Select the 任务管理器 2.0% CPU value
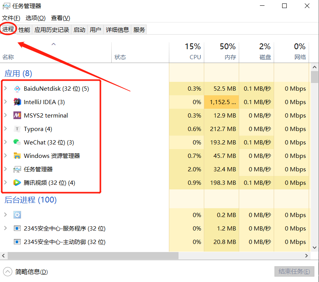The height and width of the screenshot is (282, 319). pyautogui.click(x=194, y=169)
